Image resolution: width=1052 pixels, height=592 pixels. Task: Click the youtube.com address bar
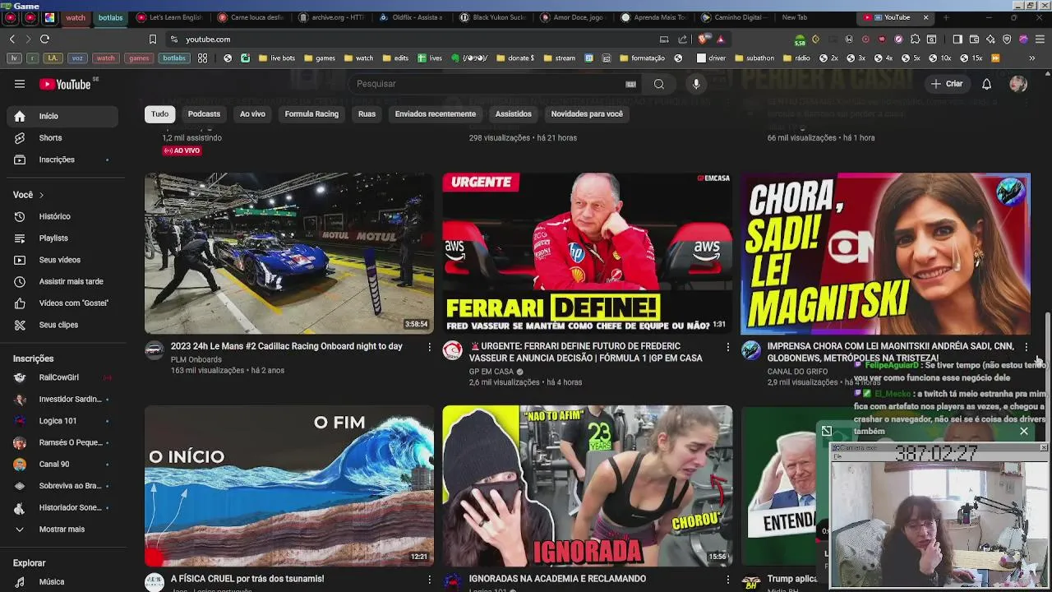(411, 39)
